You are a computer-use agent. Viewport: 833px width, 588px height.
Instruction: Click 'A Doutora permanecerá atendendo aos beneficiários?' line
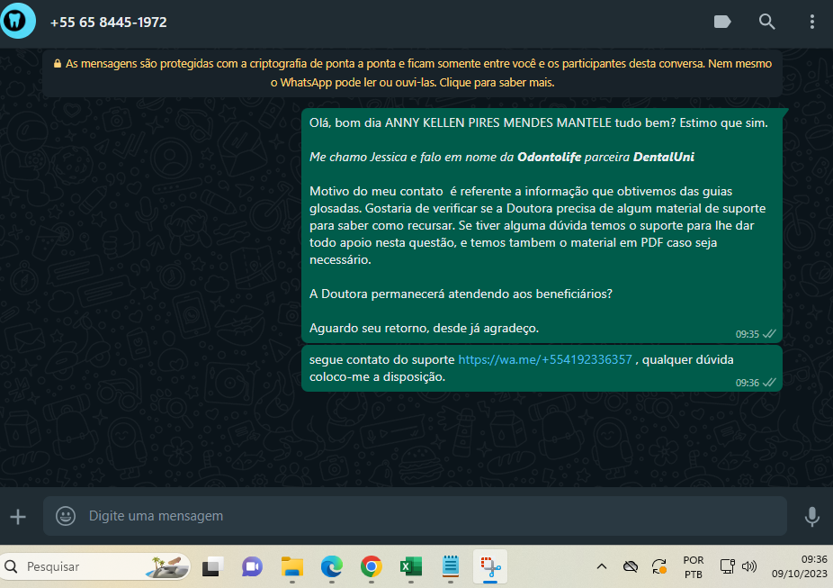pos(461,294)
